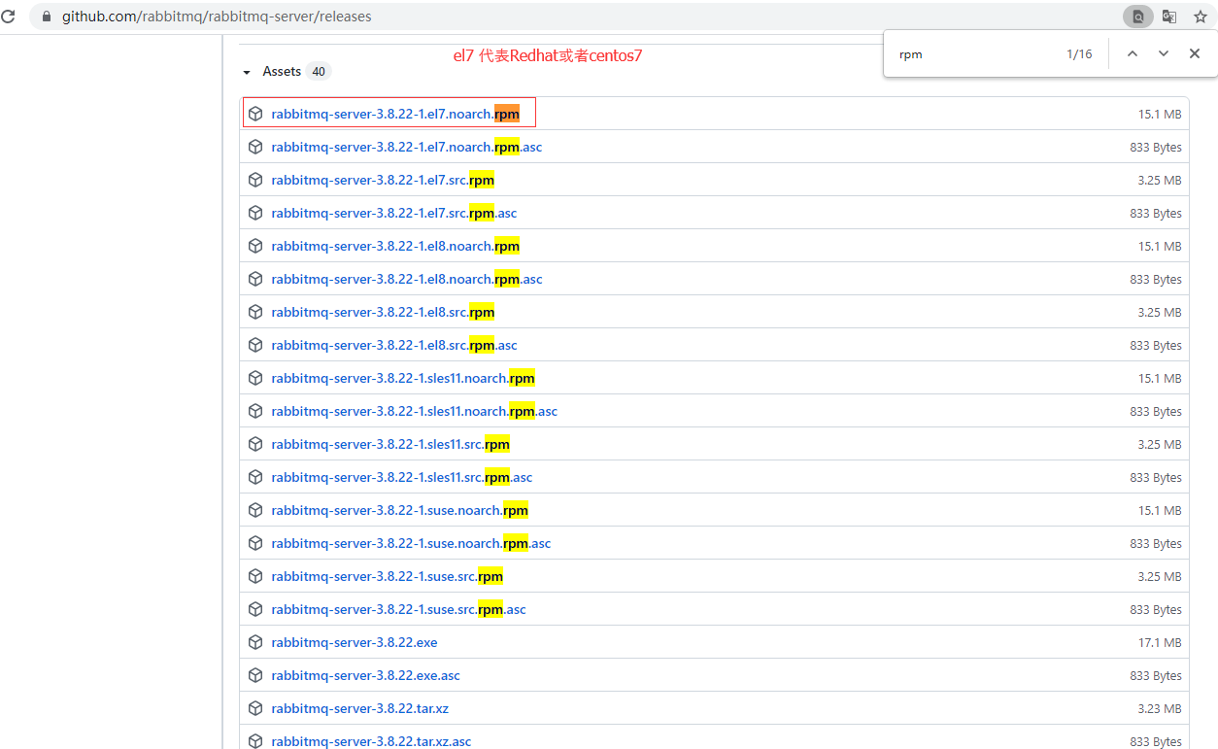Click the 1/16 match counter
1218x749 pixels.
(1079, 54)
